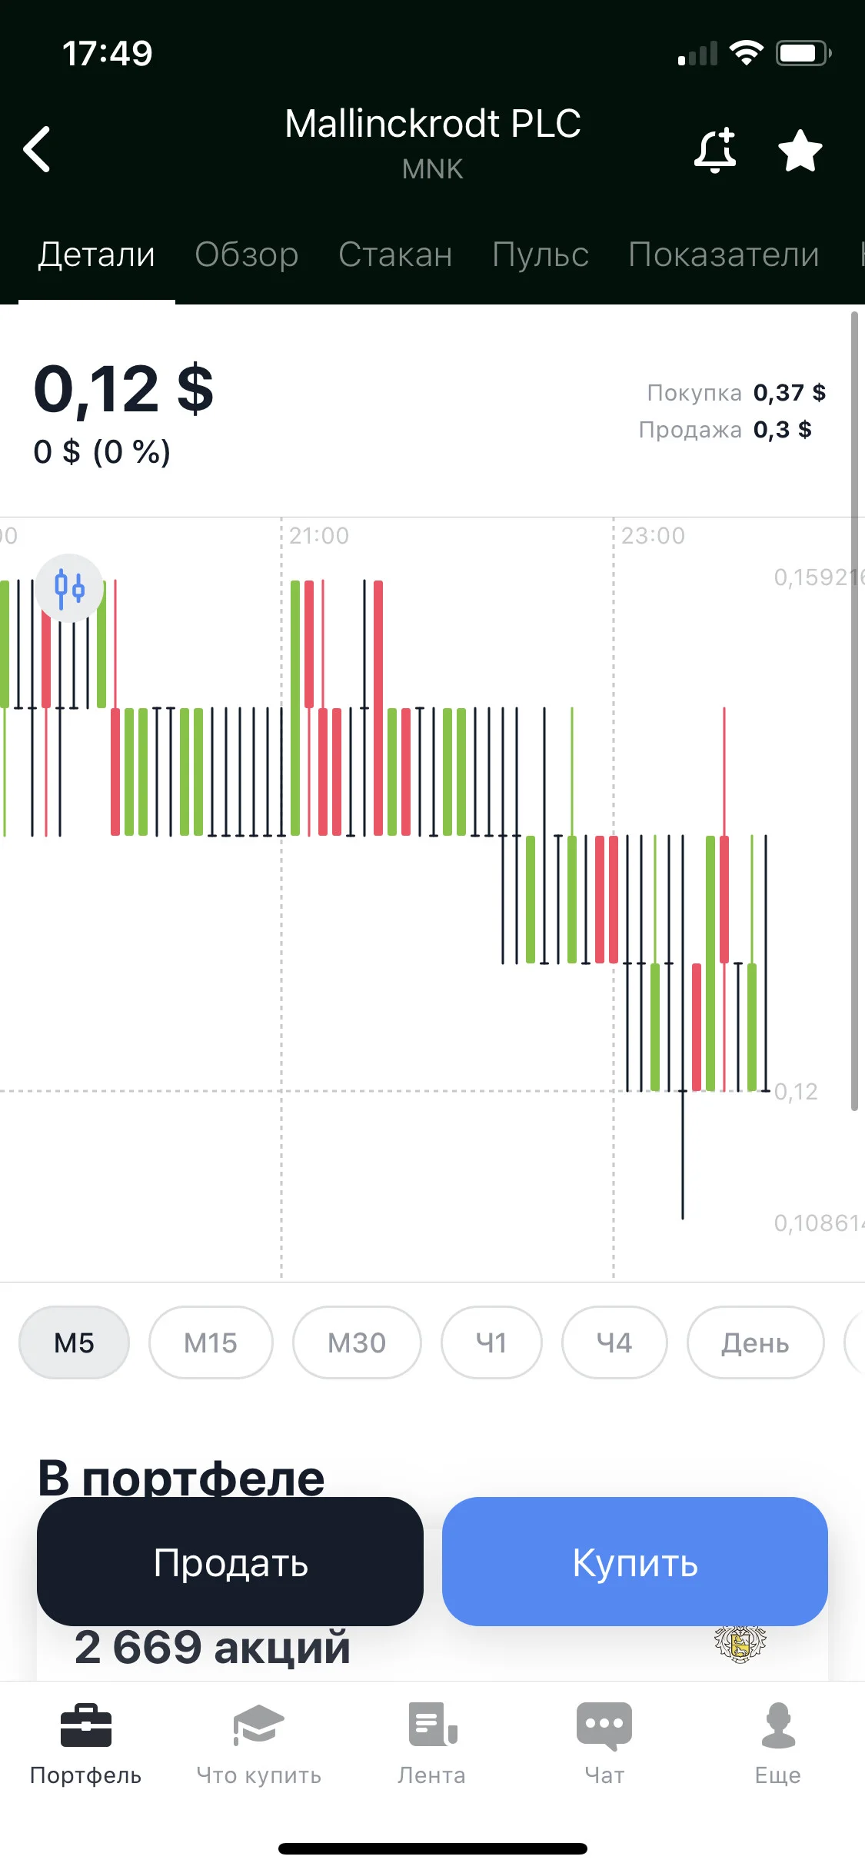The image size is (865, 1873).
Task: Open the Показатели tab
Action: 724,255
